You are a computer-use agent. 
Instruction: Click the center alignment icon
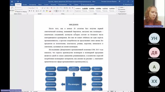56,11
